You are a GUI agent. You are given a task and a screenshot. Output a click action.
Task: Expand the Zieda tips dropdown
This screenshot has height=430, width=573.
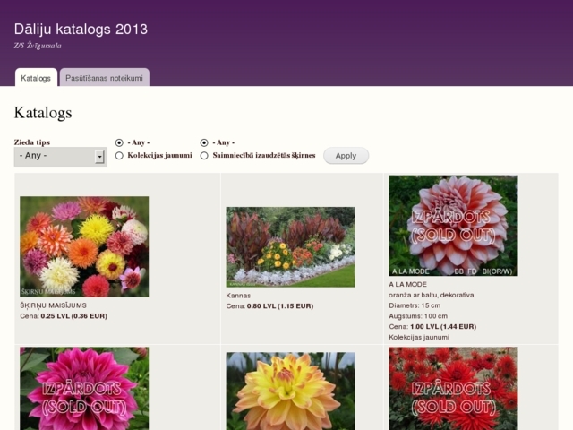click(60, 156)
